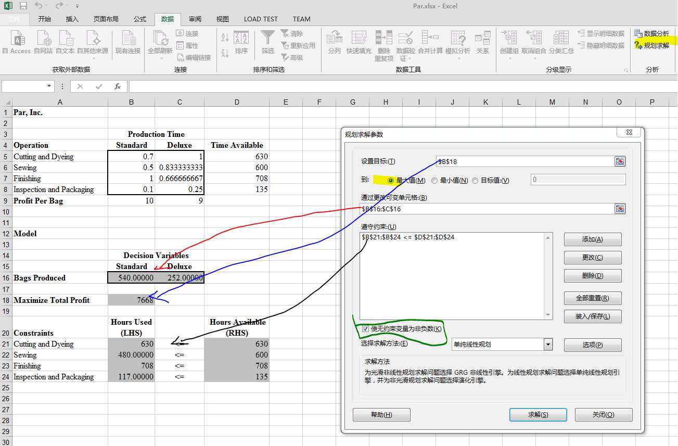This screenshot has height=446, width=678.
Task: Click the scroll down arrow in constraints list
Action: (x=548, y=315)
